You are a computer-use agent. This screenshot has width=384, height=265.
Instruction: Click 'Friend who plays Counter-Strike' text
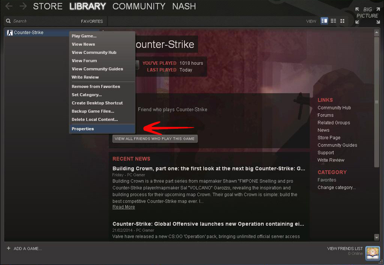[x=172, y=110]
